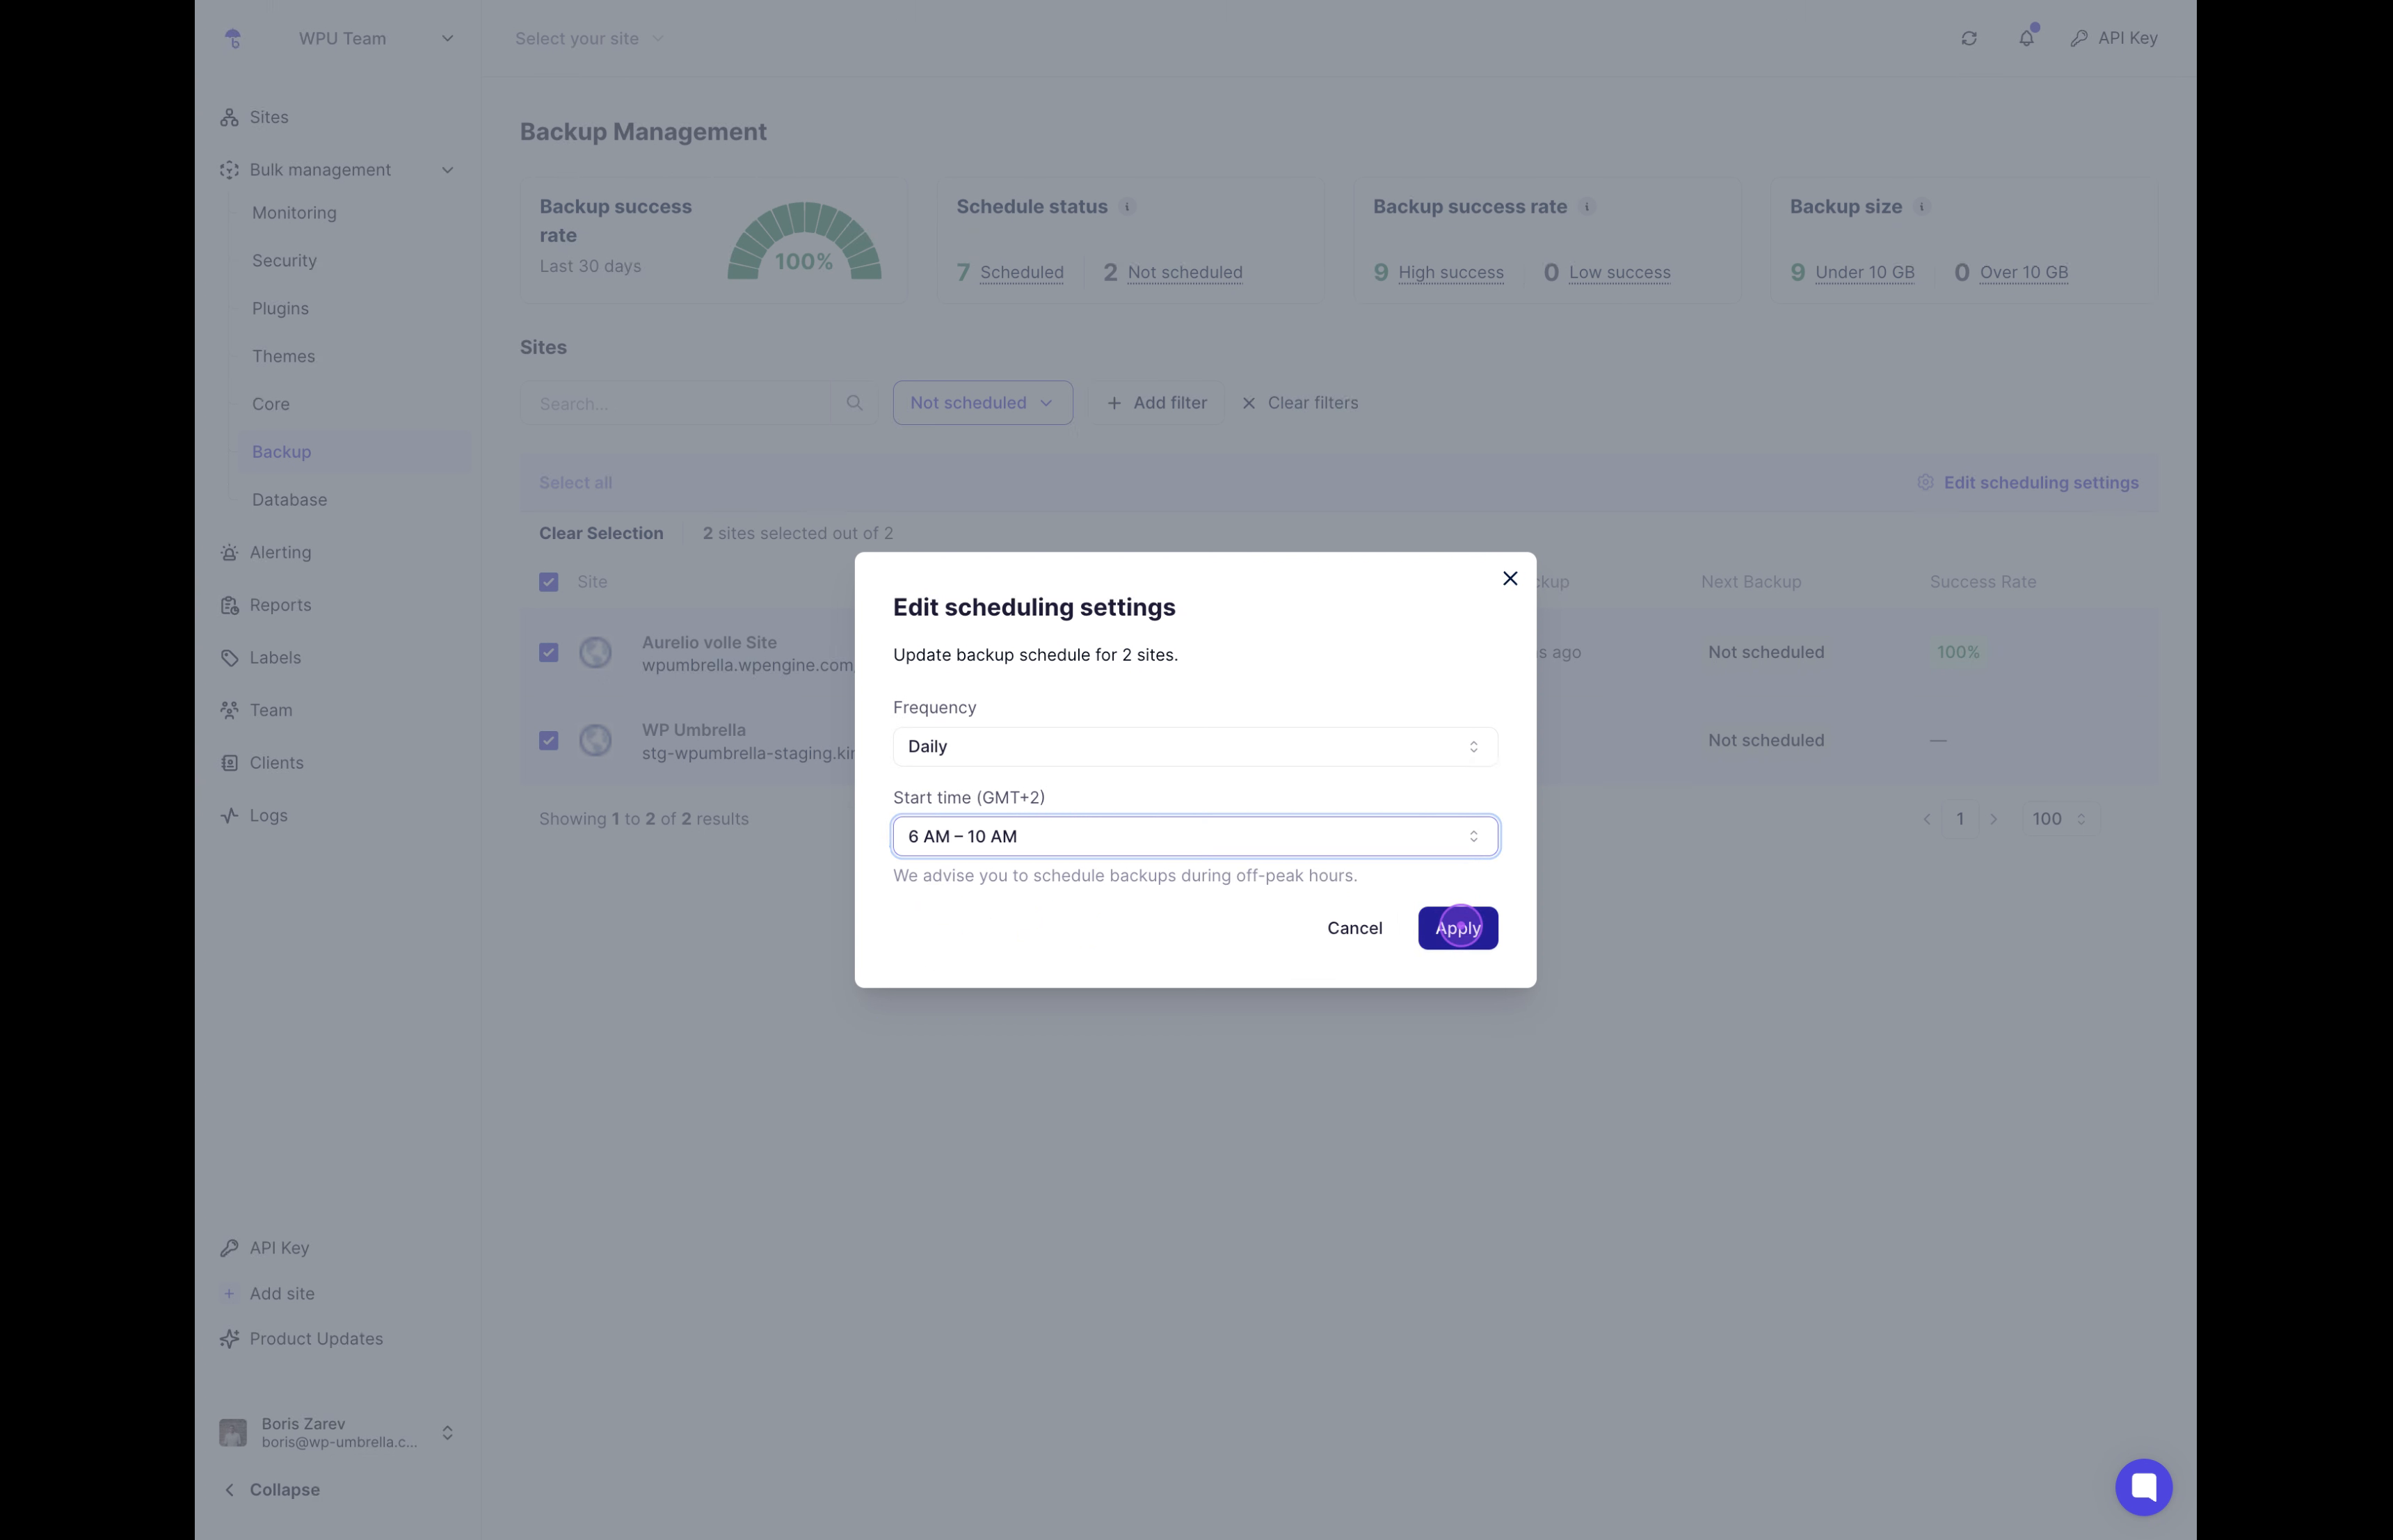Image resolution: width=2393 pixels, height=1540 pixels.
Task: Click the Logs activity icon
Action: 229,816
